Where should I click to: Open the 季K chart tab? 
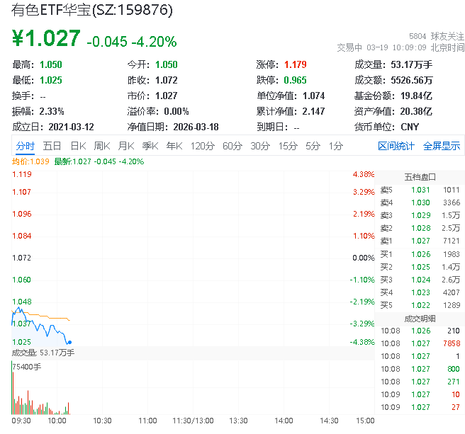point(150,146)
